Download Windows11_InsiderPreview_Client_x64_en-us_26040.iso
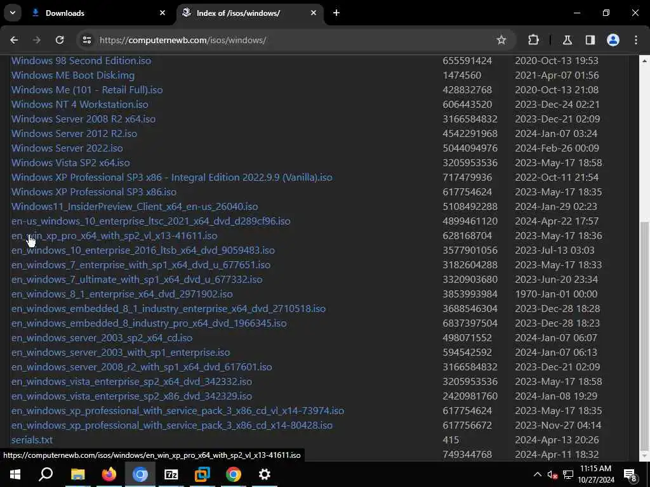 click(135, 206)
